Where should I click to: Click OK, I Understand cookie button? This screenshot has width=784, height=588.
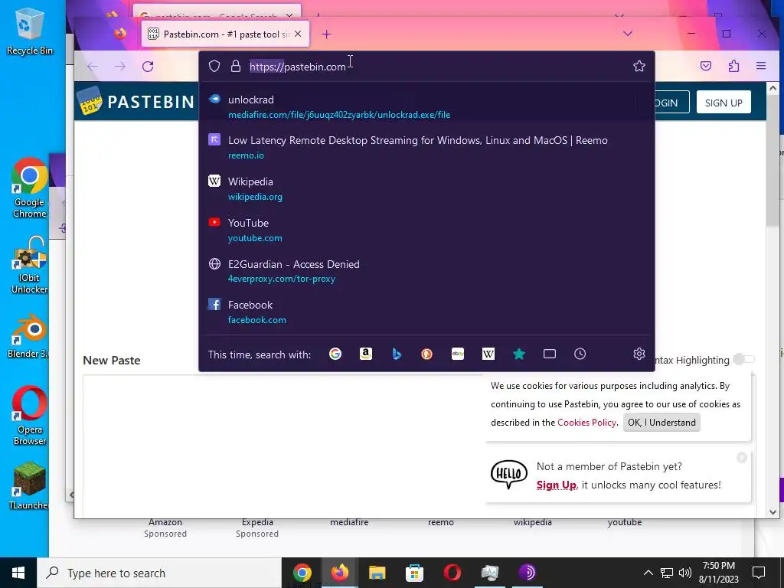pyautogui.click(x=661, y=423)
